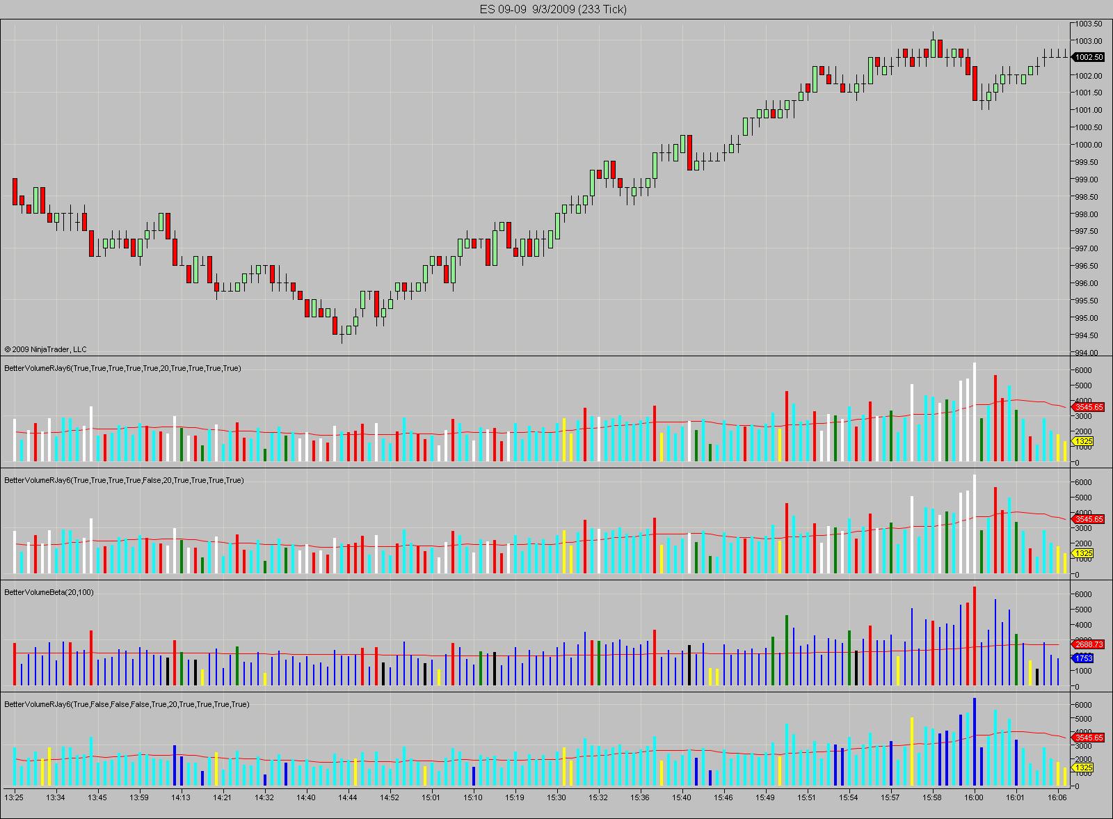Select the 1000.00 price axis label

pyautogui.click(x=1089, y=145)
